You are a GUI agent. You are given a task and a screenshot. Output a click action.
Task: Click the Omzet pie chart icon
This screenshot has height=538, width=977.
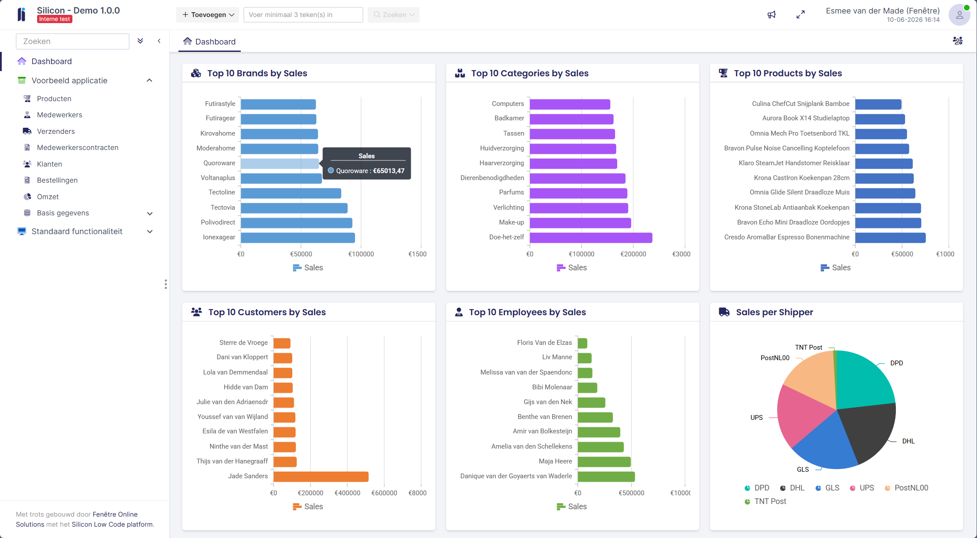tap(27, 197)
